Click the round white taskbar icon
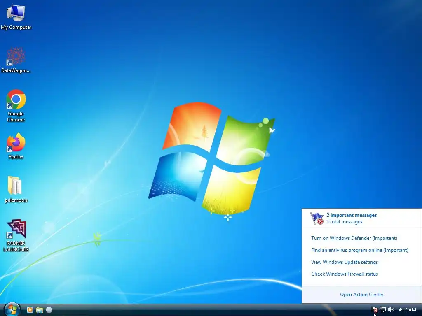 [x=49, y=310]
